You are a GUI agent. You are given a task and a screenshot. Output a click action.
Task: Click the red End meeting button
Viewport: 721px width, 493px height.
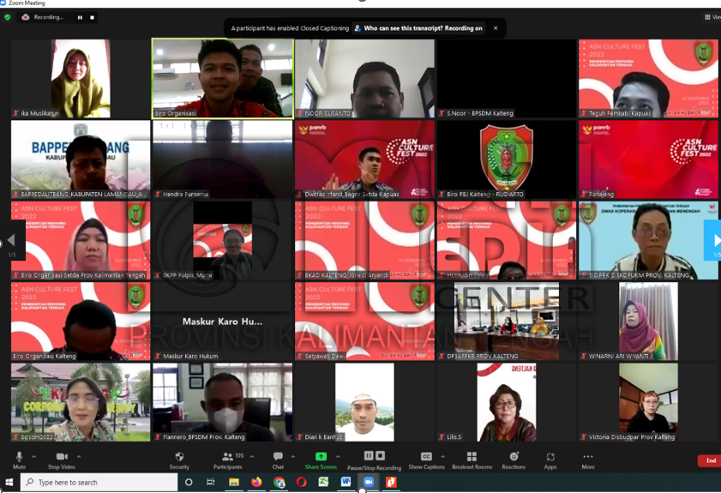710,460
